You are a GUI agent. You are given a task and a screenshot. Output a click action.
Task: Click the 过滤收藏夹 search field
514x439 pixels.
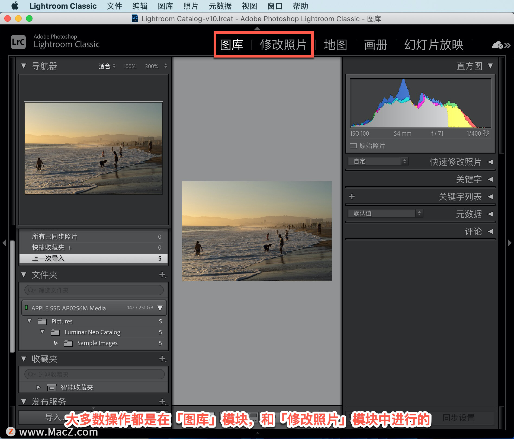94,374
